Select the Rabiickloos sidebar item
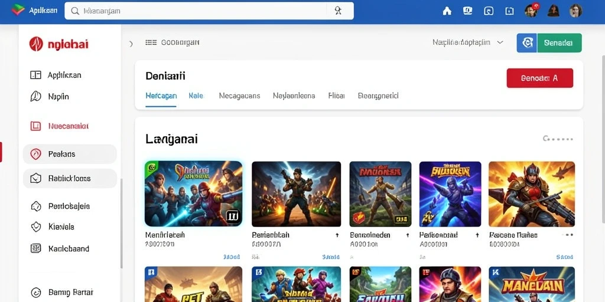The image size is (605, 302). tap(70, 178)
